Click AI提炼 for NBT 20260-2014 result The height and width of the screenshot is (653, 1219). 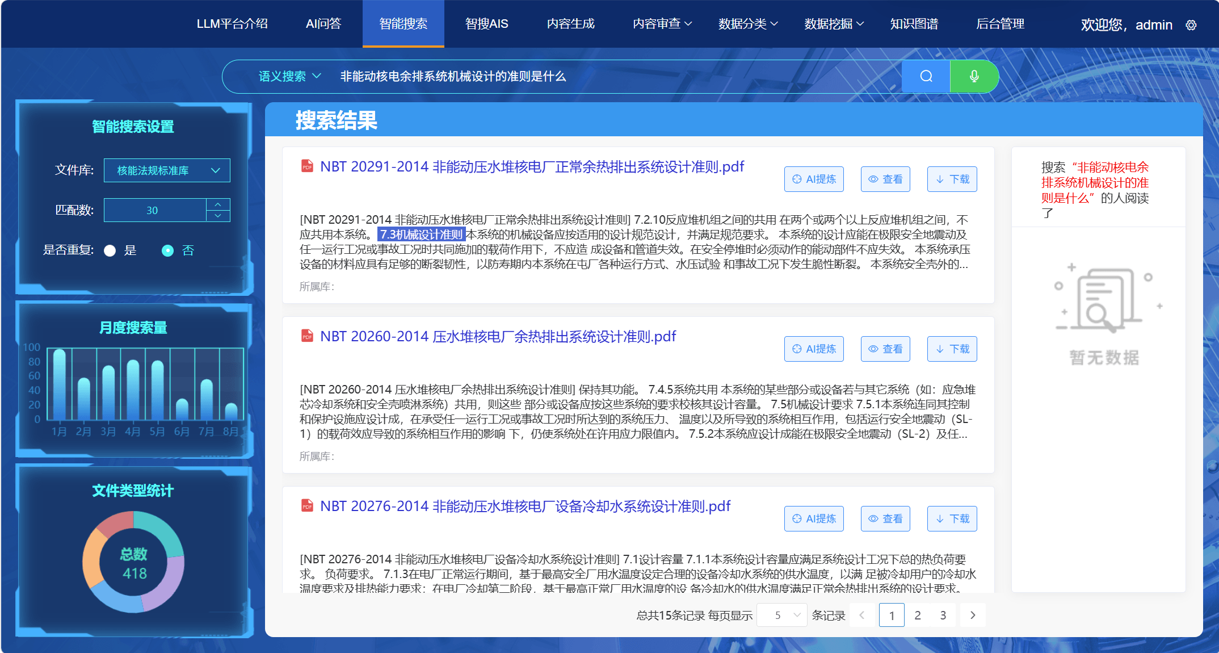click(x=814, y=349)
